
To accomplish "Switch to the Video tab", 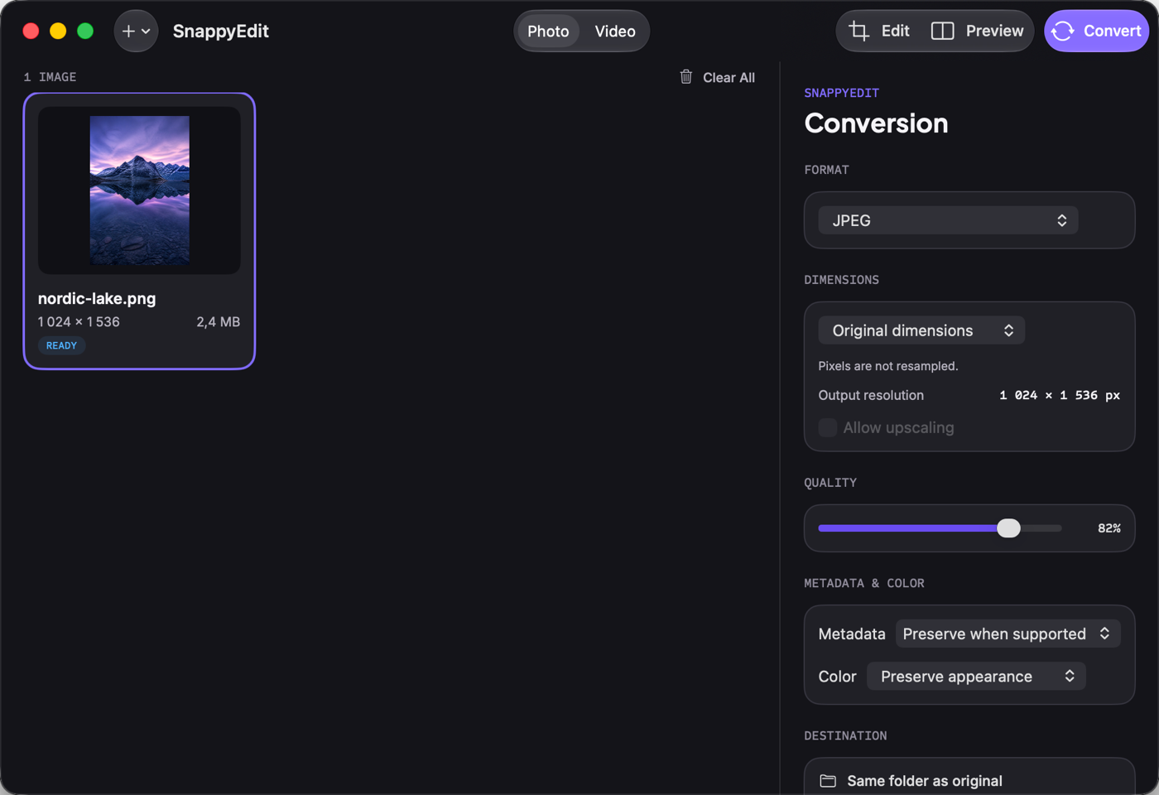I will tap(615, 31).
